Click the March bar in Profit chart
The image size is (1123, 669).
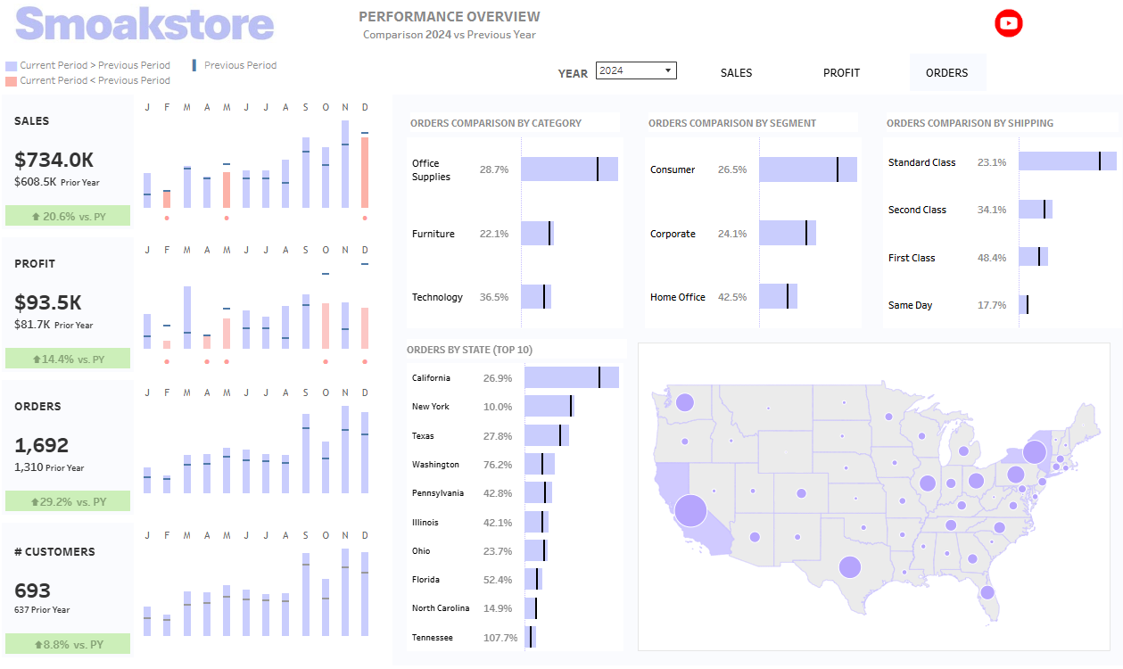pos(187,318)
